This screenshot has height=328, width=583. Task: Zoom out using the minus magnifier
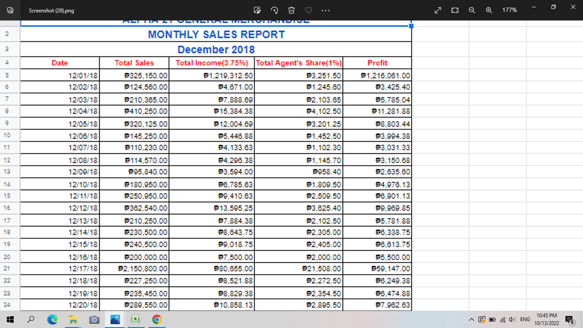pos(472,10)
